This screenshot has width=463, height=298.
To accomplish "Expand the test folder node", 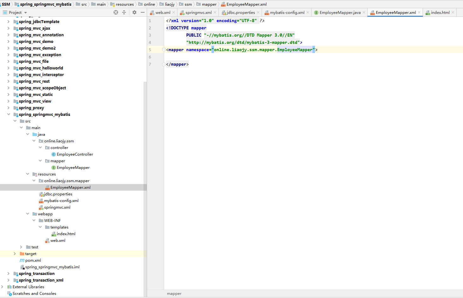I will point(21,247).
